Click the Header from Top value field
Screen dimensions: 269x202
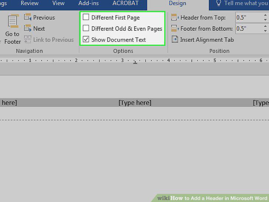[x=249, y=17]
